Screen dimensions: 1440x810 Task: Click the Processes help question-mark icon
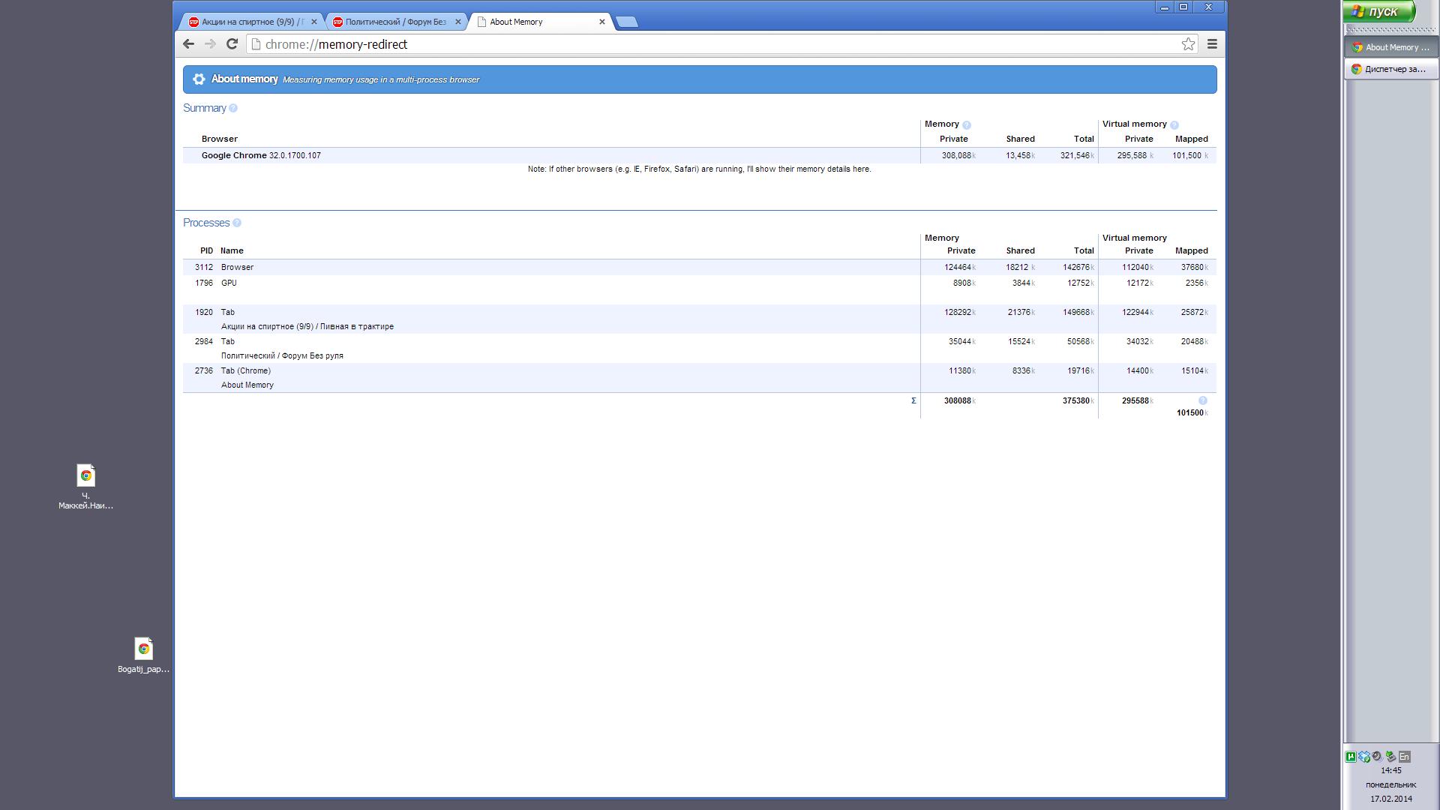pyautogui.click(x=237, y=223)
